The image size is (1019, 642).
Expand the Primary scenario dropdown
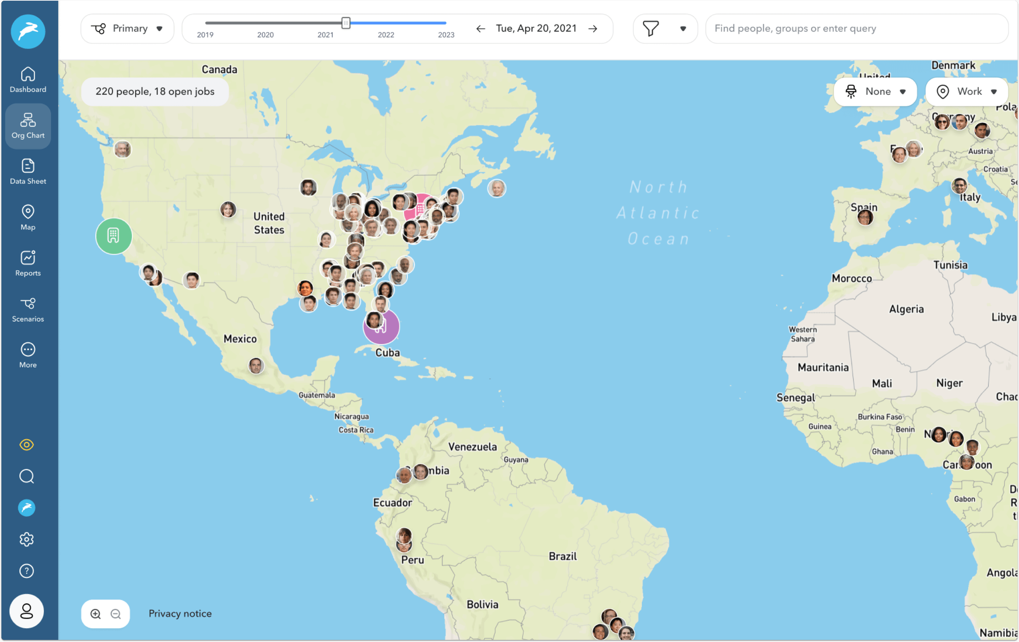pyautogui.click(x=127, y=28)
